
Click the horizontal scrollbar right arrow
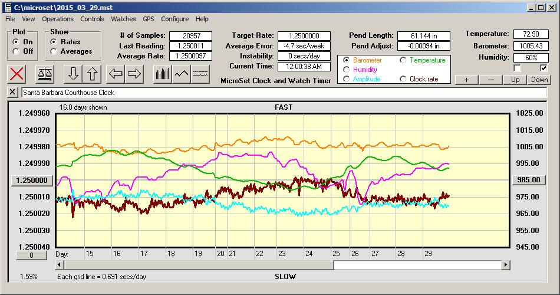pyautogui.click(x=506, y=265)
